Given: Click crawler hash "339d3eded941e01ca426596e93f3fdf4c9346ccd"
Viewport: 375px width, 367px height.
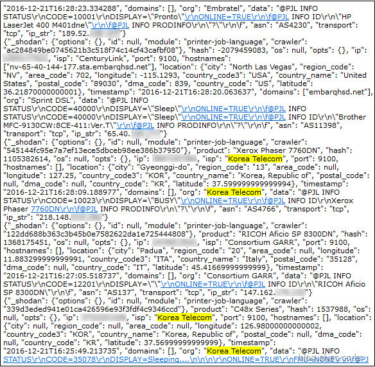Looking at the screenshot, I should point(92,310).
